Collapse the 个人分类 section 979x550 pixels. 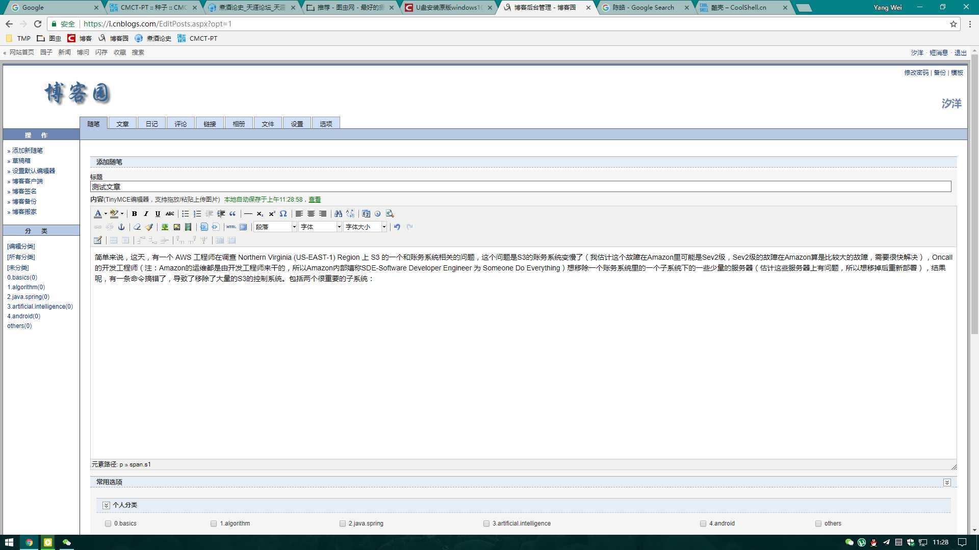(106, 505)
